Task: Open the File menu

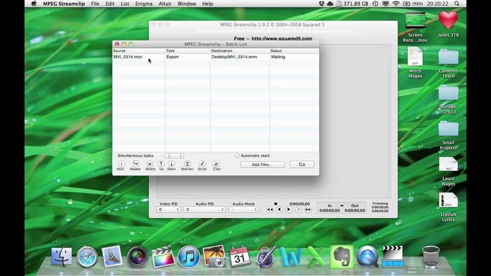Action: click(95, 3)
